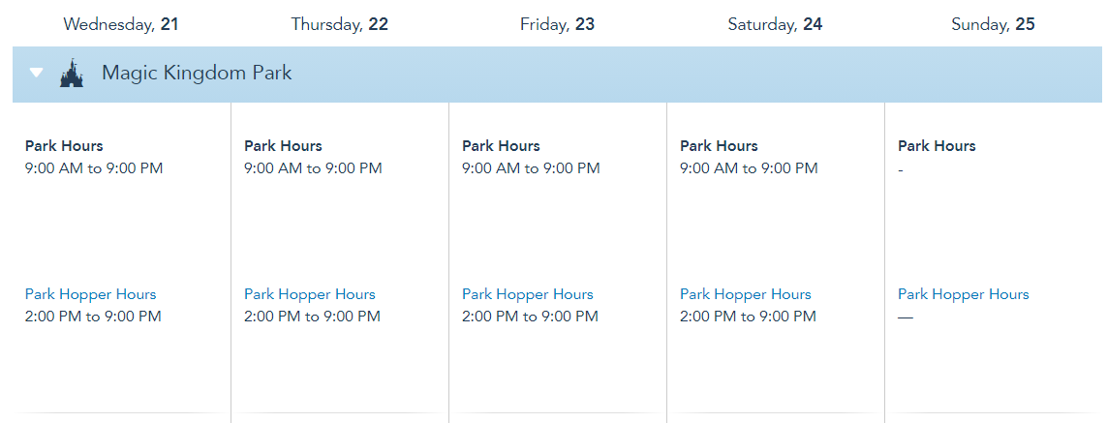This screenshot has width=1107, height=423.
Task: Select the Wednesday, 21 column header
Action: (x=121, y=24)
